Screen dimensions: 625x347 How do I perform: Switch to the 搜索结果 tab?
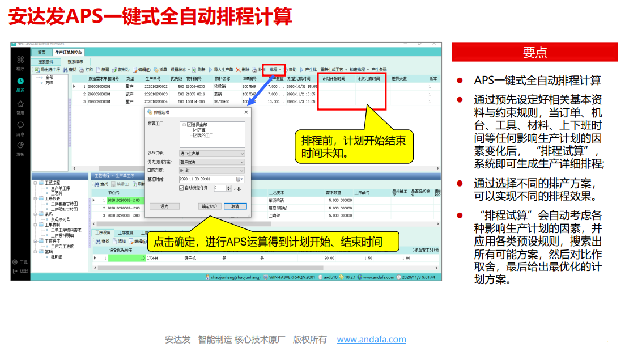tap(75, 61)
